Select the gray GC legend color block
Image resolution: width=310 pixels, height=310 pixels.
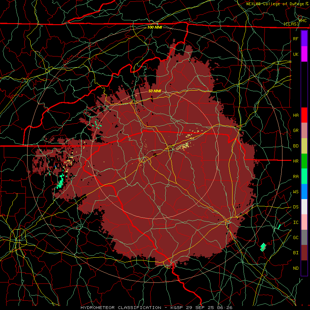(x=304, y=237)
